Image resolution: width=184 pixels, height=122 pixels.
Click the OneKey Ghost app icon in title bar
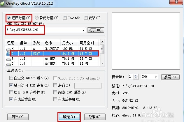pyautogui.click(x=2, y=3)
